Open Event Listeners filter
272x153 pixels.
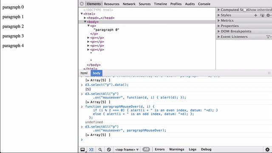point(268,37)
